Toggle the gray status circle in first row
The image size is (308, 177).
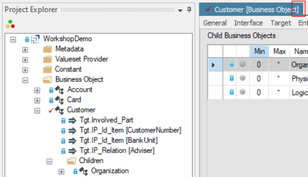point(243,64)
